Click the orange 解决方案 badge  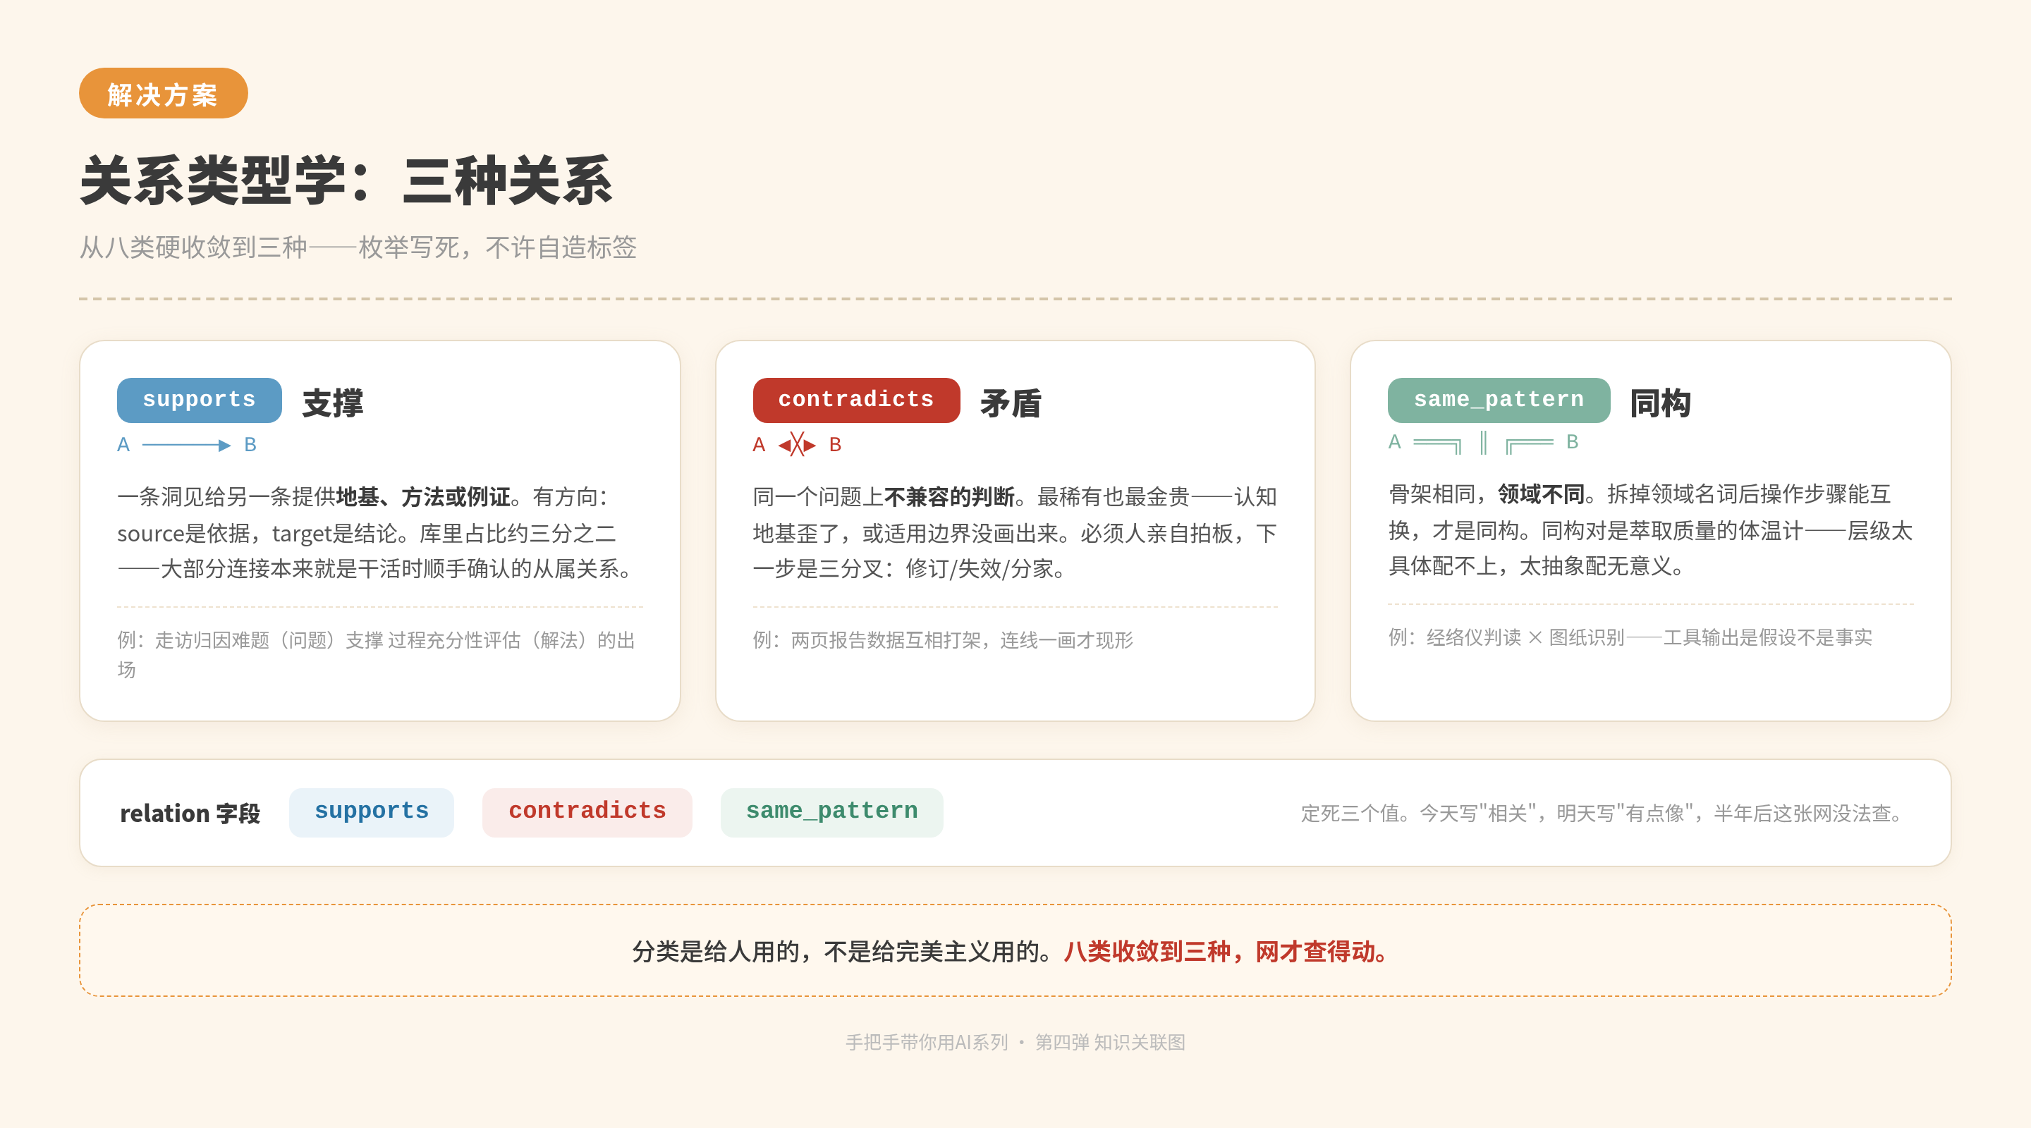163,94
